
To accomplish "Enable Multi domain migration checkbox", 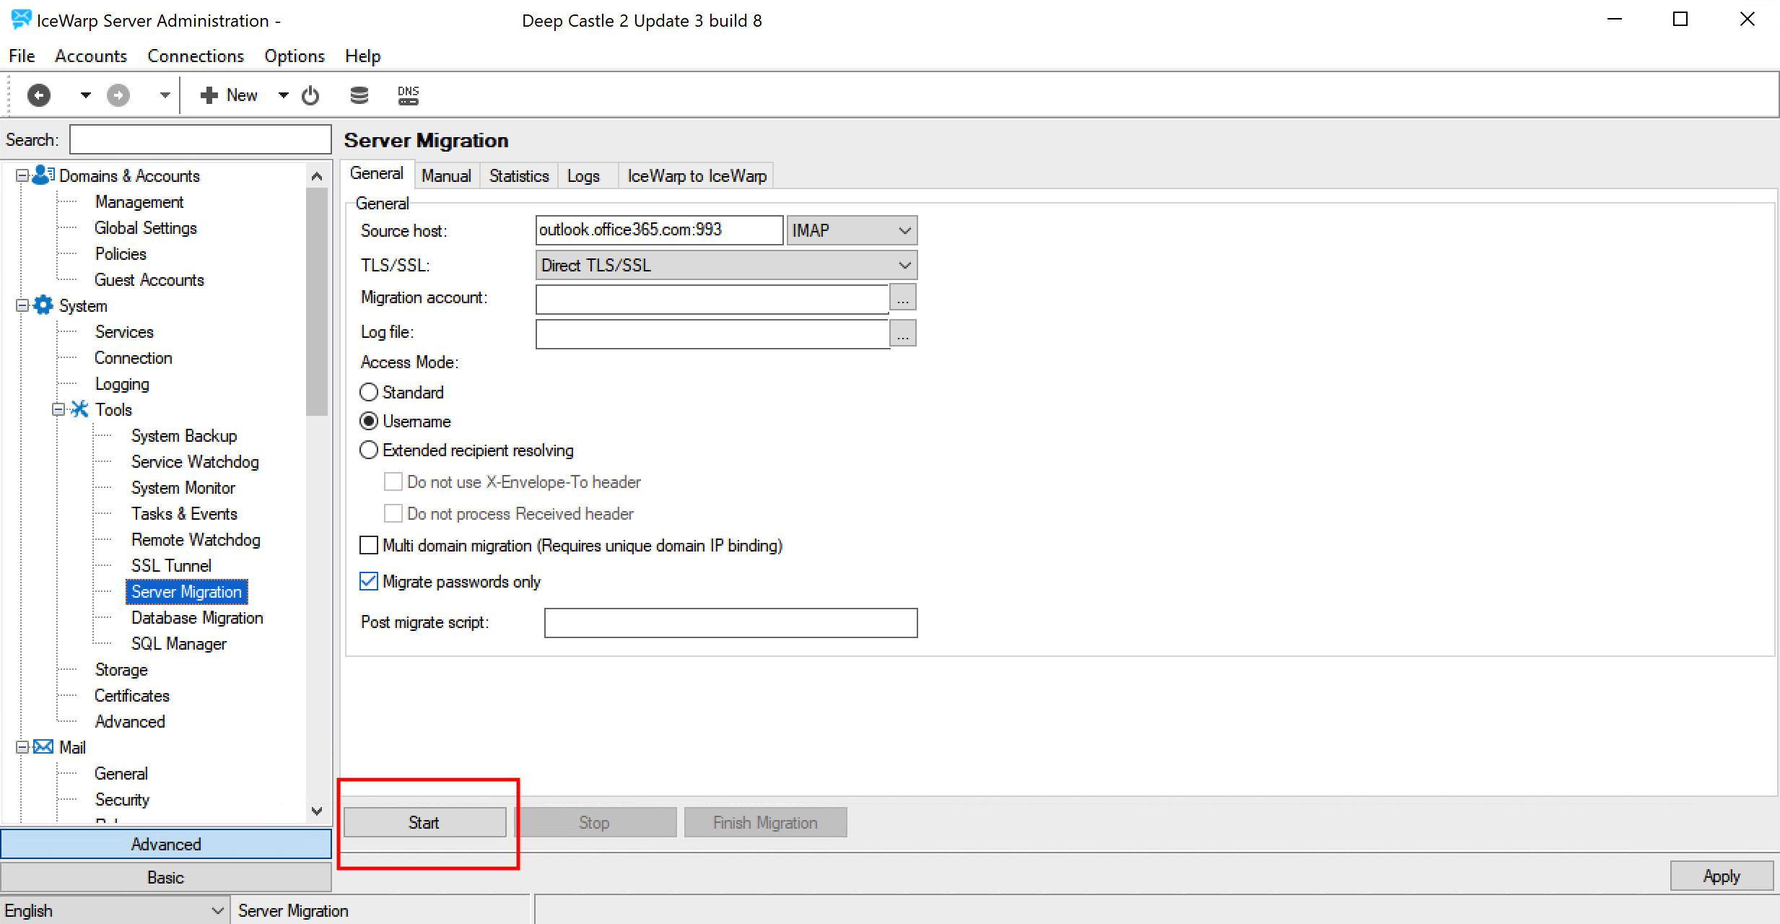I will 369,545.
